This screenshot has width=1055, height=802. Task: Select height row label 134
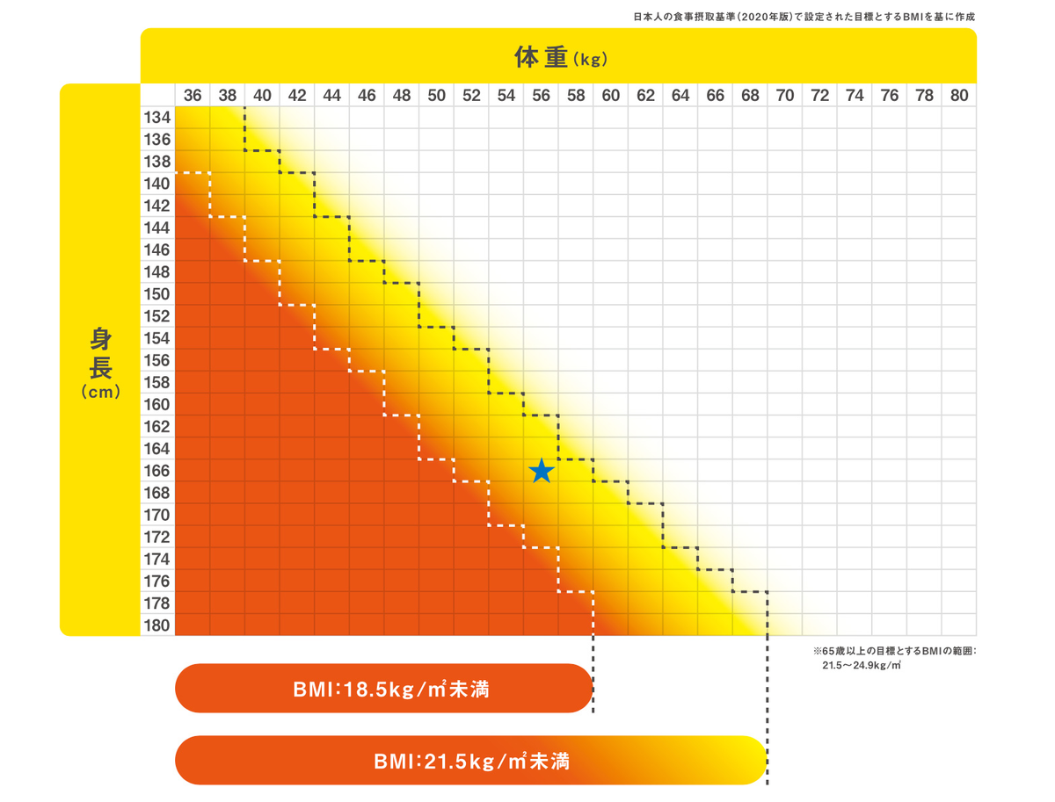tap(157, 118)
